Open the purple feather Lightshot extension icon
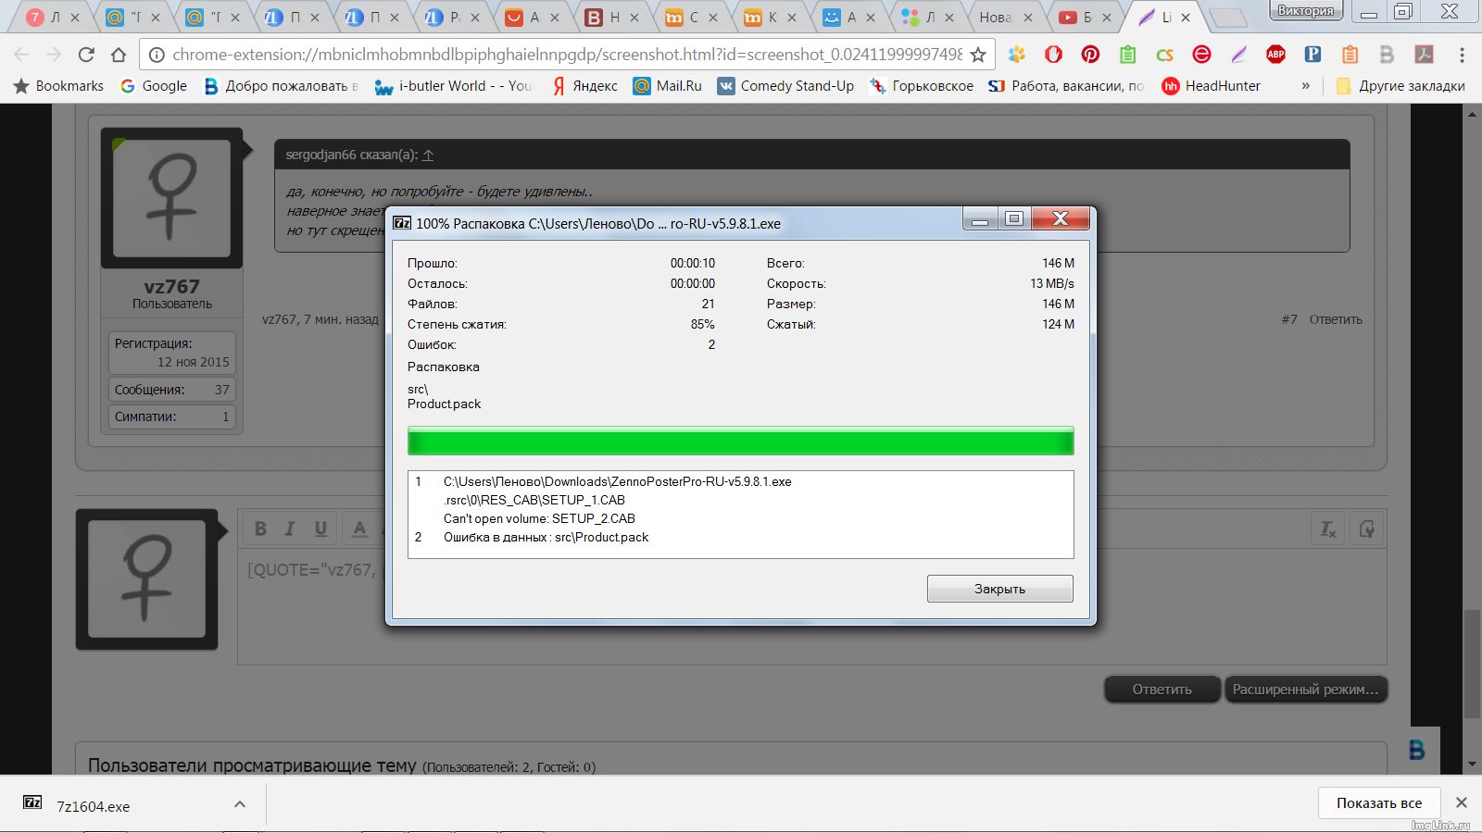This screenshot has height=833, width=1482. (1238, 55)
